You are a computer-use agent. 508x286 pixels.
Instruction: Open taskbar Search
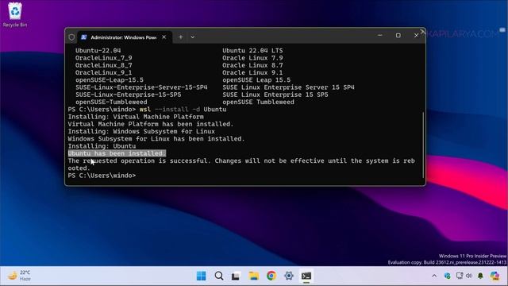pyautogui.click(x=219, y=276)
